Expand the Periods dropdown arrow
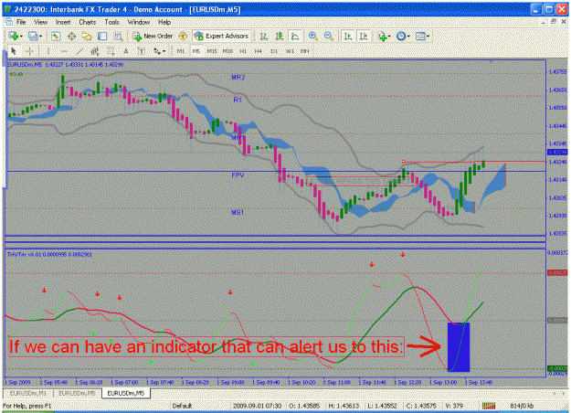Viewport: 571px width, 413px height. point(408,37)
